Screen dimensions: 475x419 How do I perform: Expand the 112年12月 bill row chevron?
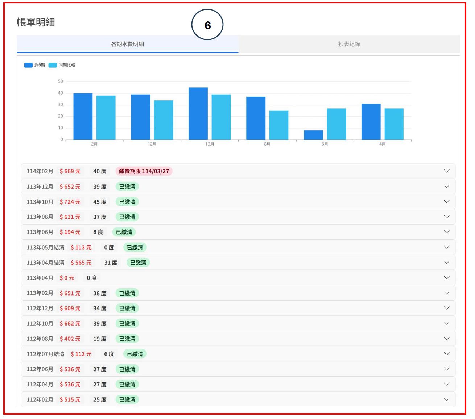(447, 308)
